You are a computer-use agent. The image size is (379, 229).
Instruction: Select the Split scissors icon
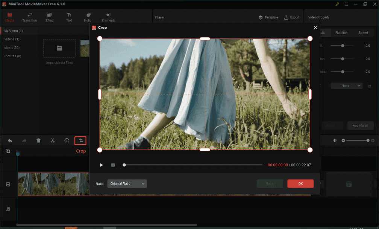(53, 140)
